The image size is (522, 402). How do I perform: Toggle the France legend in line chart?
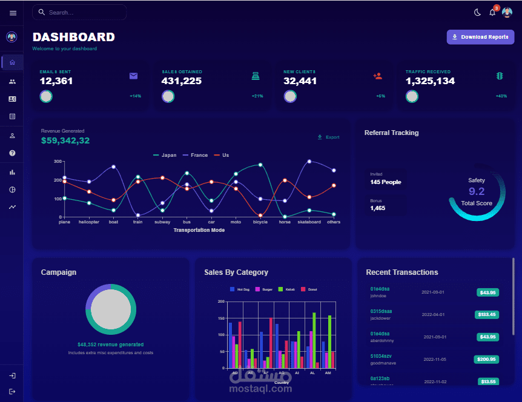[x=196, y=155]
